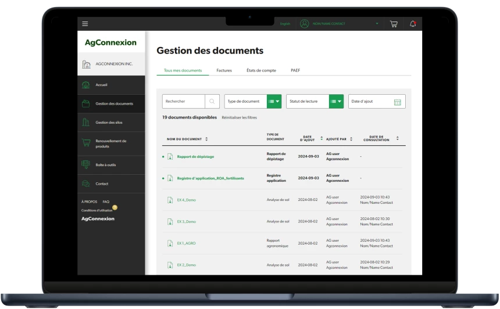Click the Rechercher search input field
The width and height of the screenshot is (500, 309).
click(183, 102)
